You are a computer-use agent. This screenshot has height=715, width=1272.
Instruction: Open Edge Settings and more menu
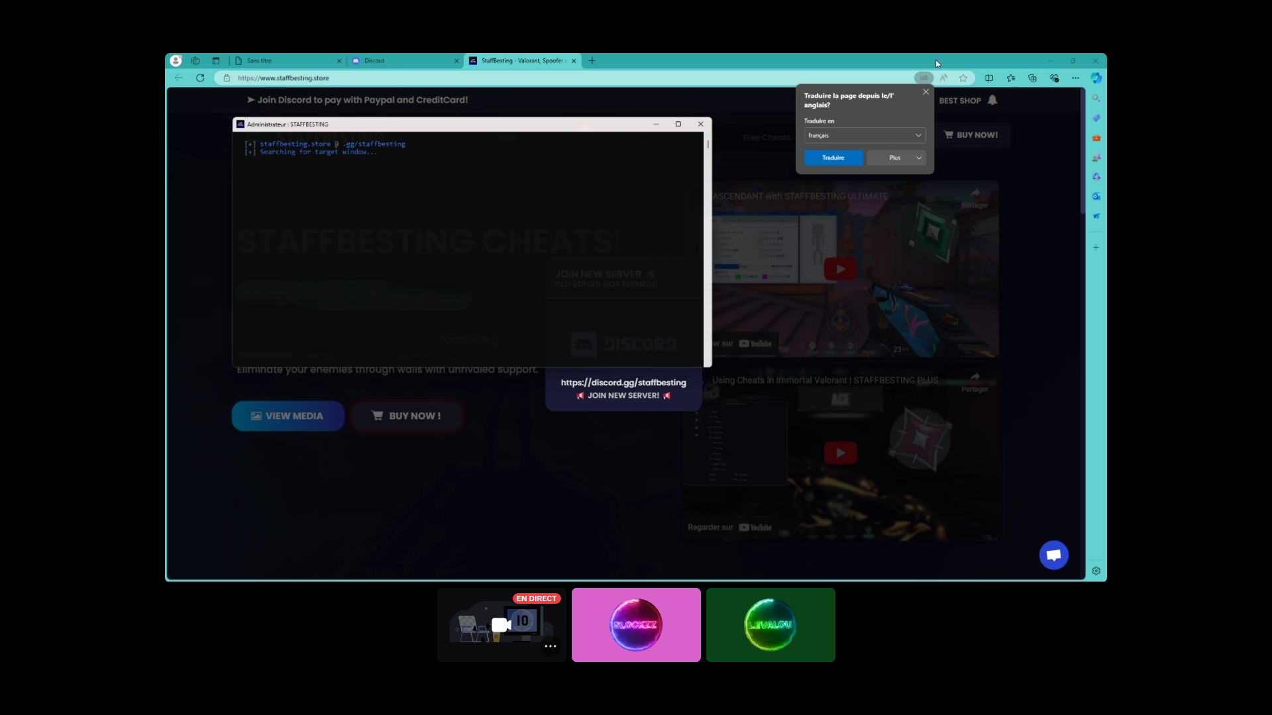1075,78
